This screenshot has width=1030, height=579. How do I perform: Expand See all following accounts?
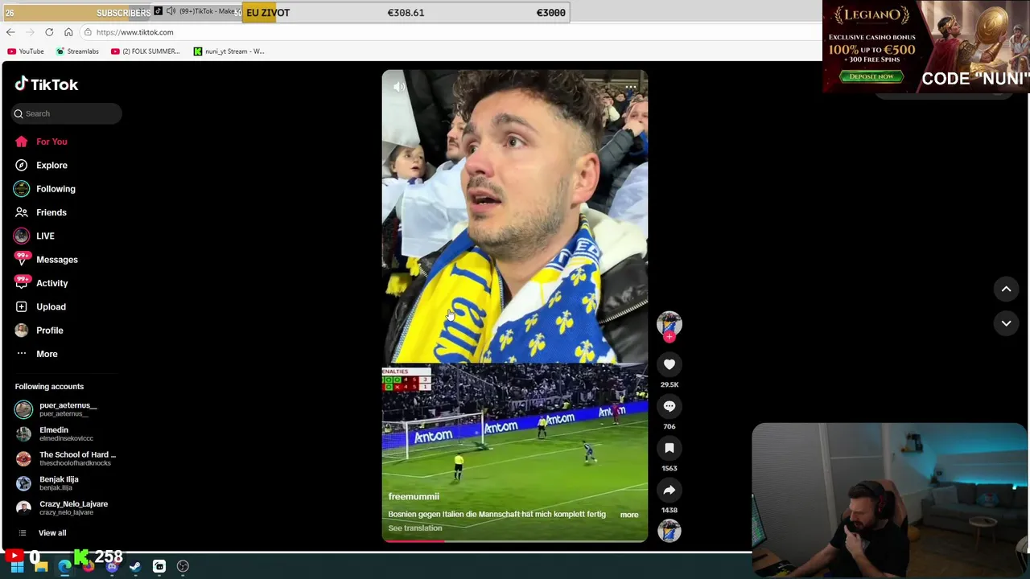(x=42, y=532)
